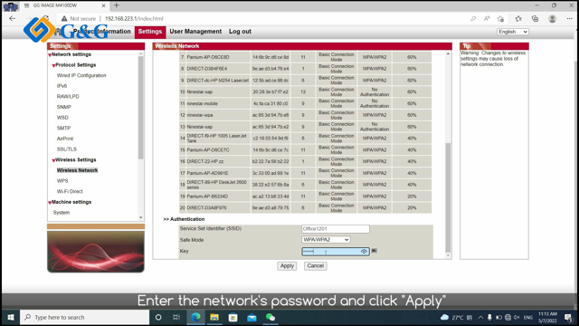The height and width of the screenshot is (326, 579).
Task: Open the Mail app in the taskbar
Action: [252, 317]
